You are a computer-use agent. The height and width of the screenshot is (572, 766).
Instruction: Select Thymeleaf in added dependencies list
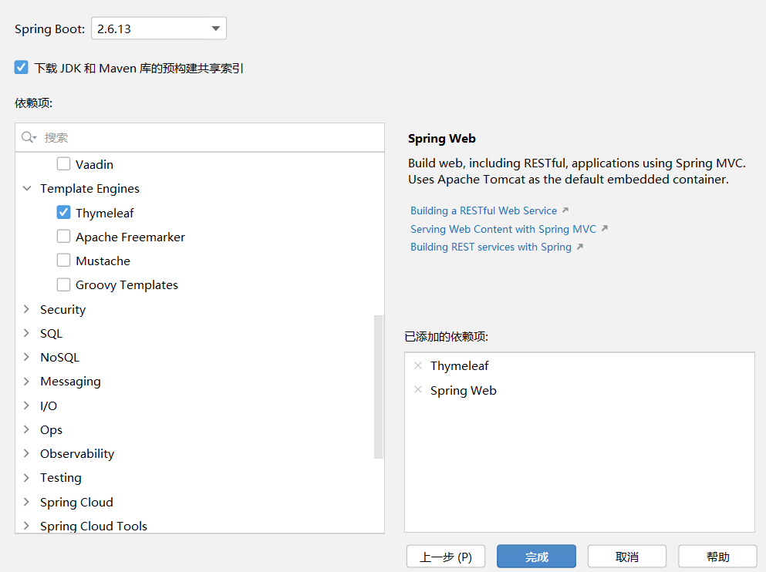click(459, 366)
